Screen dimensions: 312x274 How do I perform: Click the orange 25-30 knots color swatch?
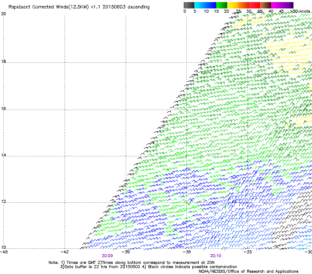[244, 5]
